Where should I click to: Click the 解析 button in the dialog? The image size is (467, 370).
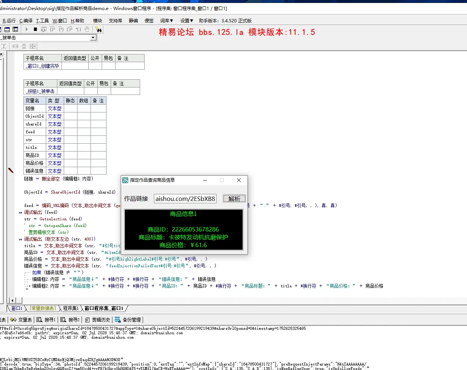[234, 199]
